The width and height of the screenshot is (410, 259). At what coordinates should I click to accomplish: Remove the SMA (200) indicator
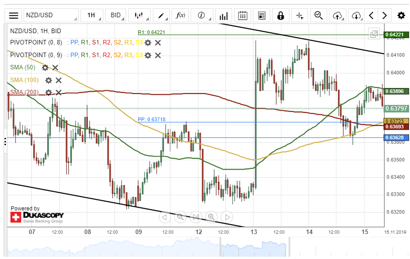(x=59, y=93)
